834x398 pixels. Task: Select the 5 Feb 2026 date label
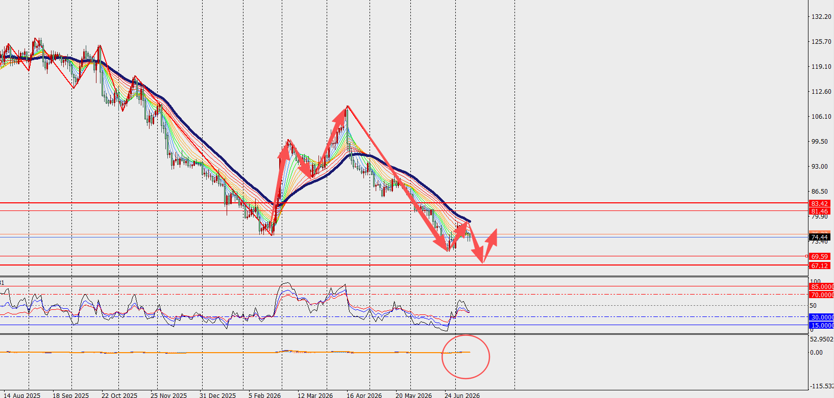point(264,395)
